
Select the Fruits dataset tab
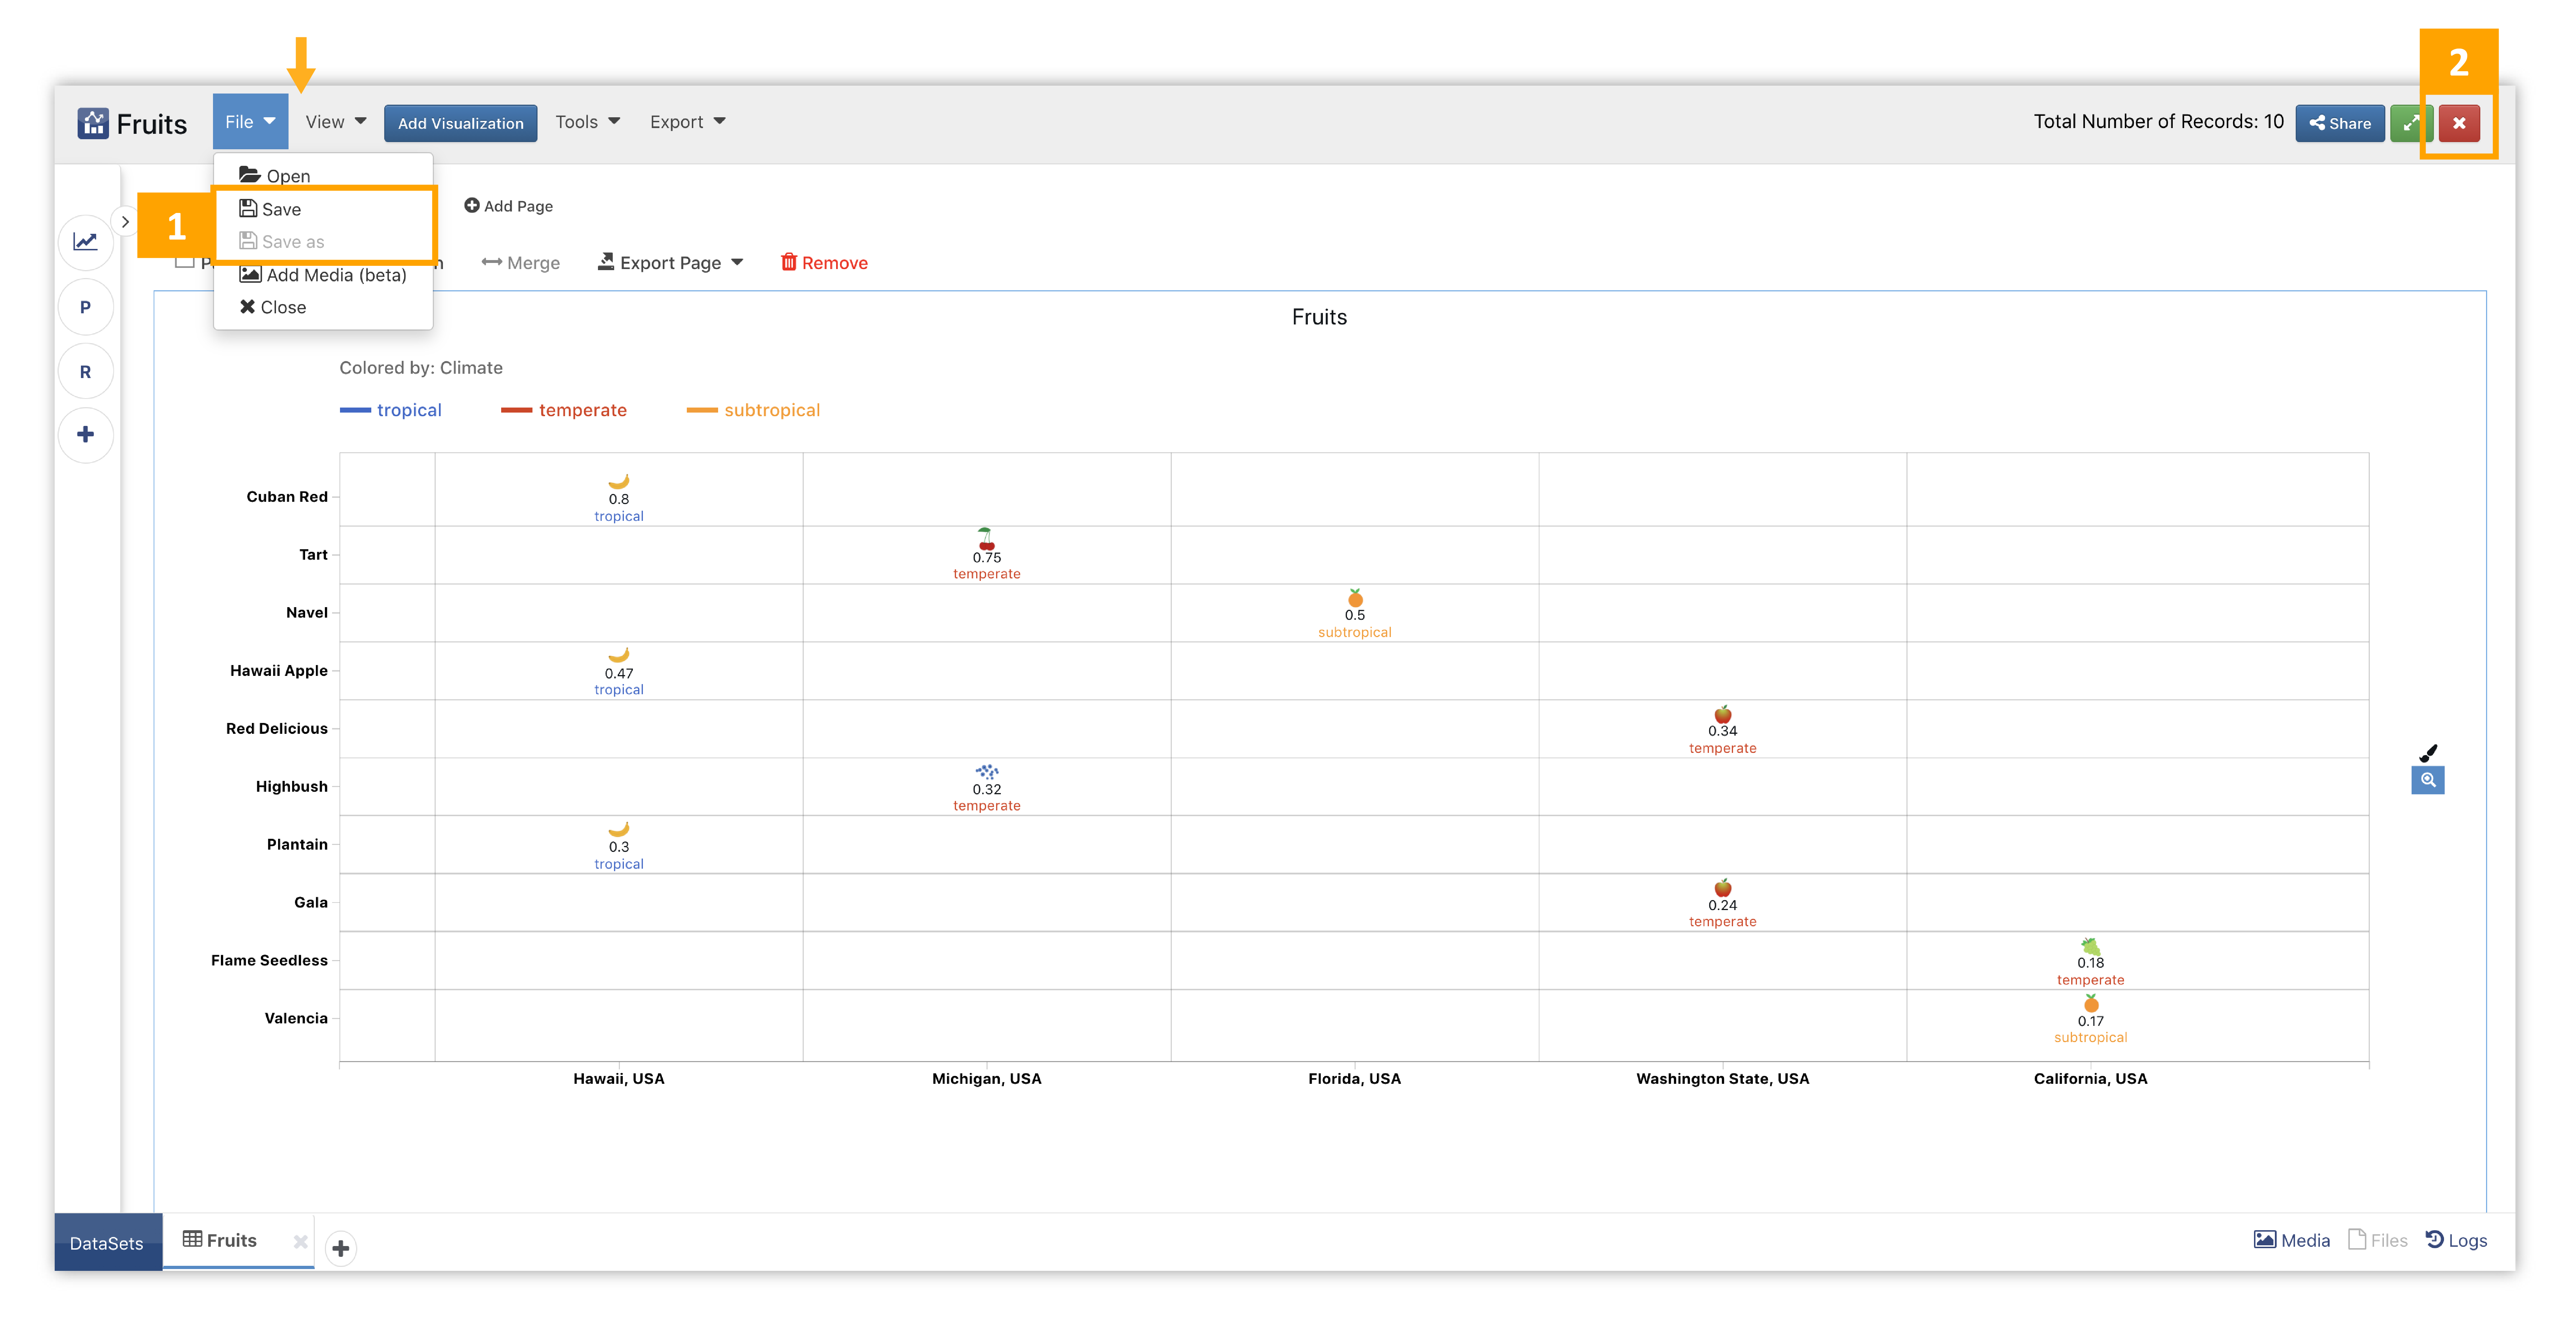pyautogui.click(x=220, y=1240)
